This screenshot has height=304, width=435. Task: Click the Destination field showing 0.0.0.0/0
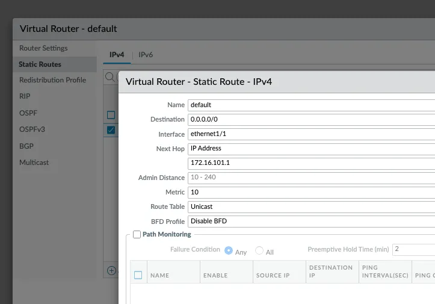point(311,120)
